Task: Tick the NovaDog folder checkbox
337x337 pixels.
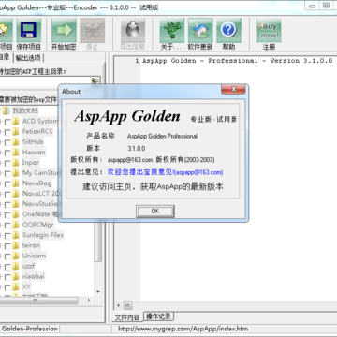Action: click(x=7, y=183)
